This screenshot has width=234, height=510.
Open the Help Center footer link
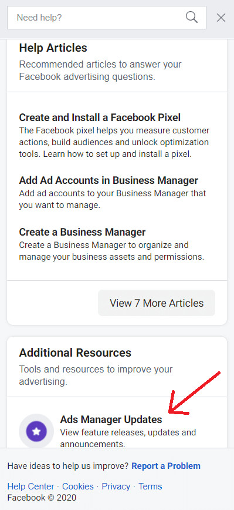pos(30,486)
